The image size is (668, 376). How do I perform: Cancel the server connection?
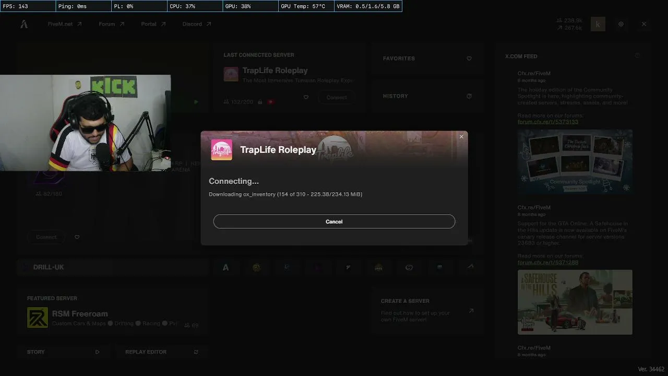click(334, 221)
